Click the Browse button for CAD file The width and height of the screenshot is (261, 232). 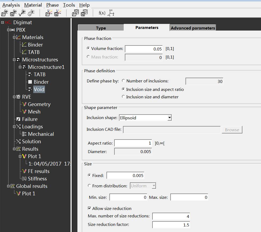point(232,130)
